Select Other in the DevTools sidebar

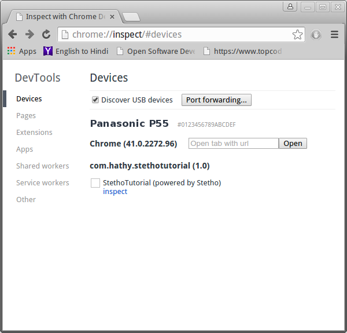click(26, 200)
